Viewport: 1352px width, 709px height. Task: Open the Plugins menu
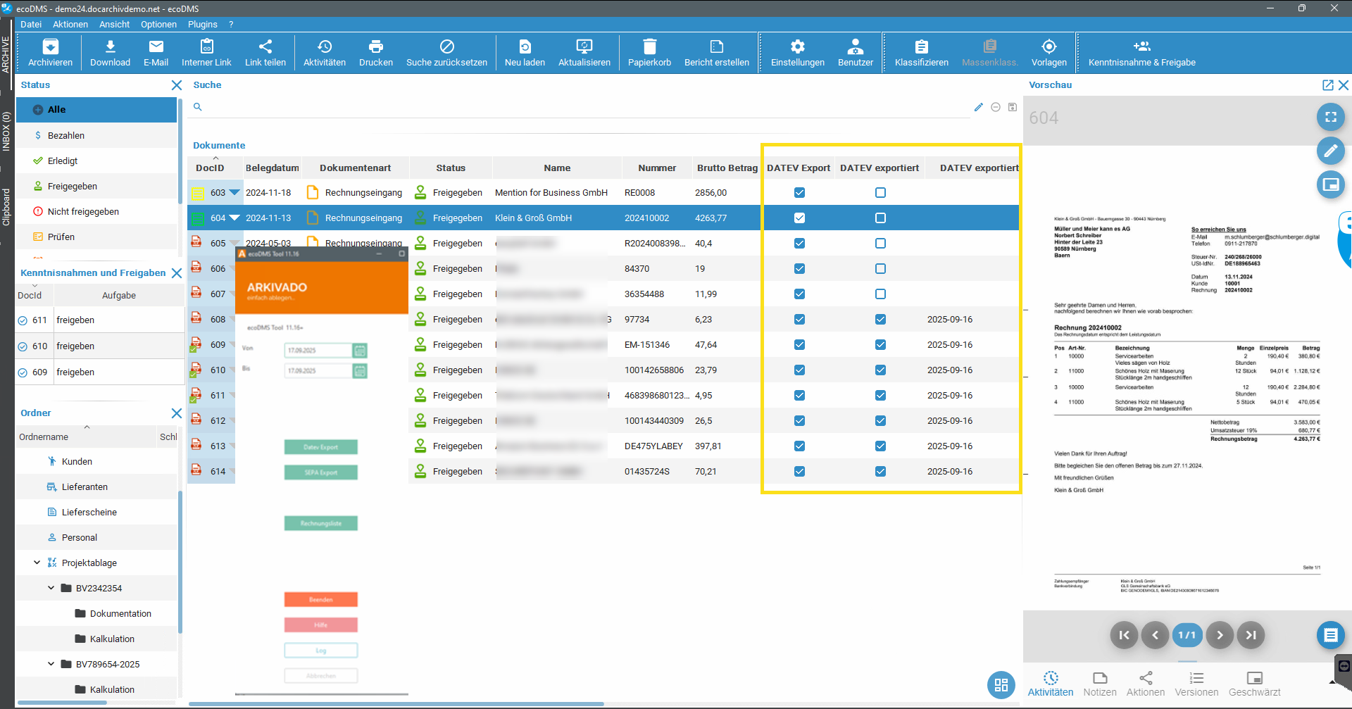[x=202, y=24]
